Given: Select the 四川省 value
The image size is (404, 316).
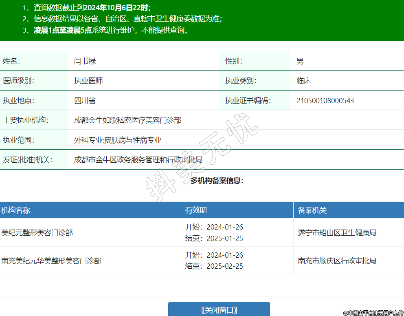Looking at the screenshot, I should (85, 100).
